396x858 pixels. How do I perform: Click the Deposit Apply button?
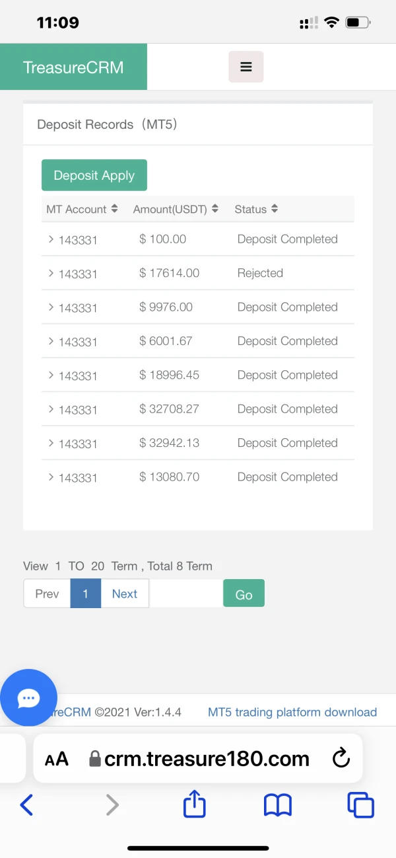[94, 175]
